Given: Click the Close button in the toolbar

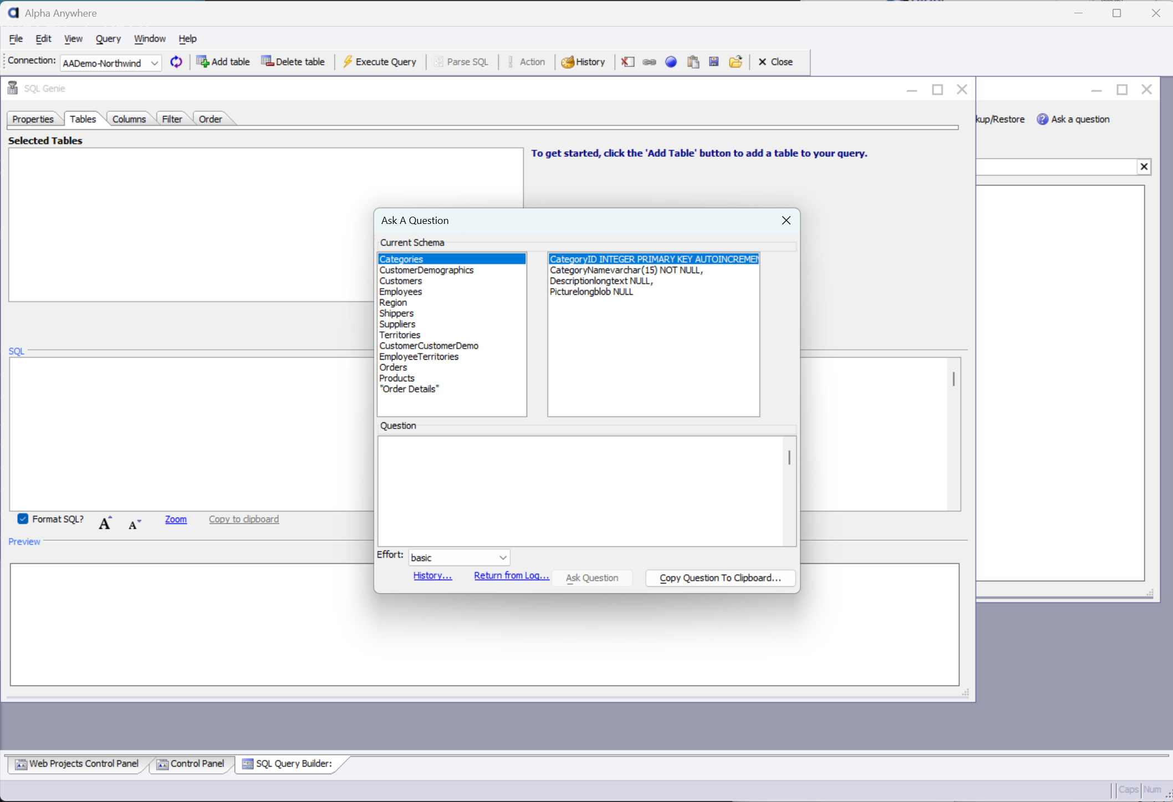Looking at the screenshot, I should click(x=776, y=62).
